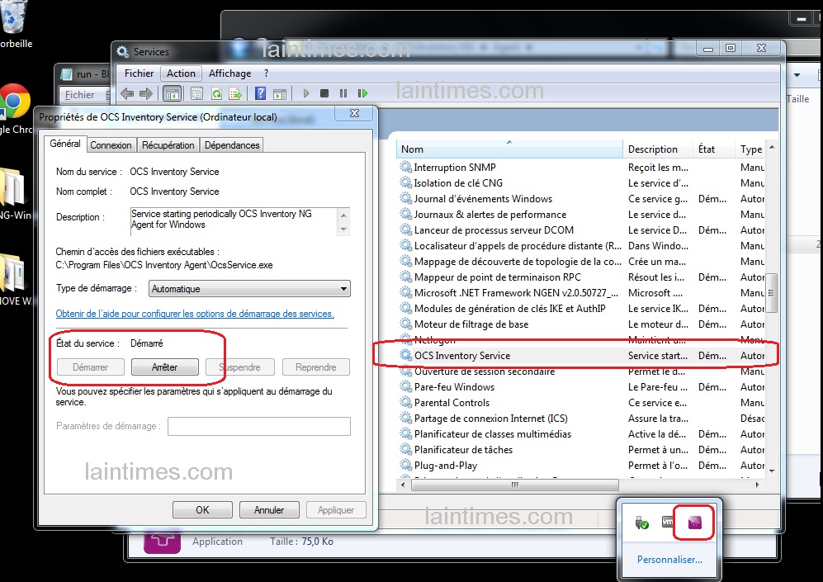The image size is (823, 582).
Task: Sort services by the Type column header
Action: tap(750, 149)
